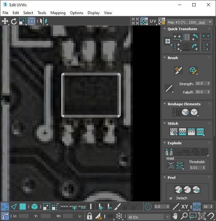Open the Mapping menu
The height and width of the screenshot is (221, 216).
tap(58, 13)
